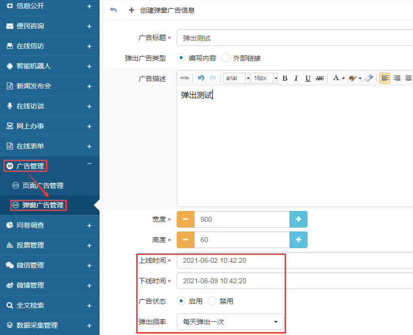The image size is (413, 335).
Task: Click the underline formatting icon
Action: 308,78
